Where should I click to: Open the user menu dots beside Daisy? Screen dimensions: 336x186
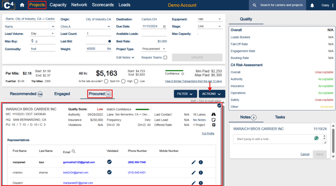(333, 5)
